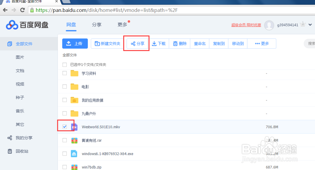Close the 百度网盘 browser tab

tap(56, 1)
